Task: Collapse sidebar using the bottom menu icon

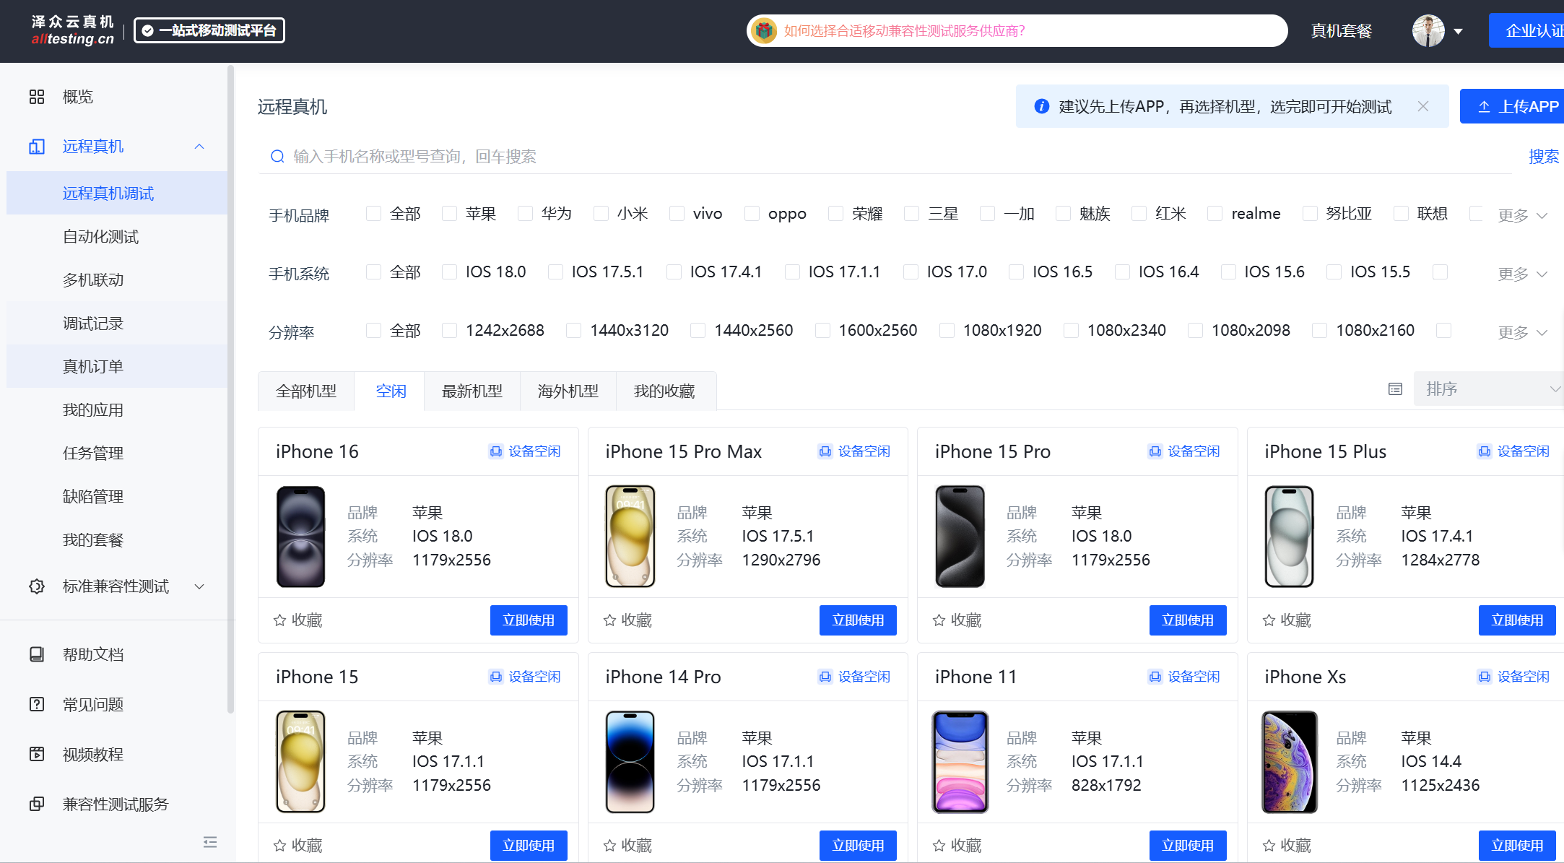Action: point(210,842)
